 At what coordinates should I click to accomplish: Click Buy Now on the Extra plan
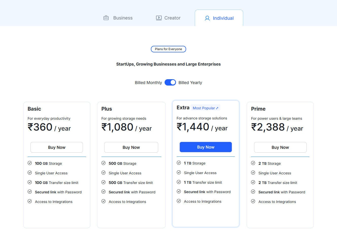(206, 147)
